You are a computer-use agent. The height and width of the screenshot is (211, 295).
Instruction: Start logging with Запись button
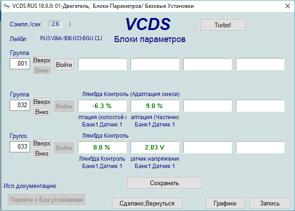point(270,203)
